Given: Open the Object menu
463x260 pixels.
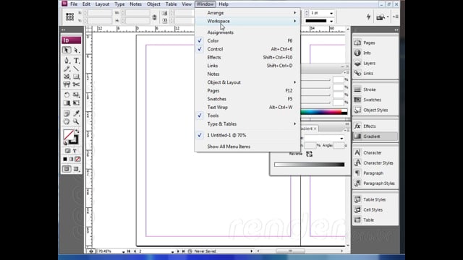Looking at the screenshot, I should click(153, 4).
